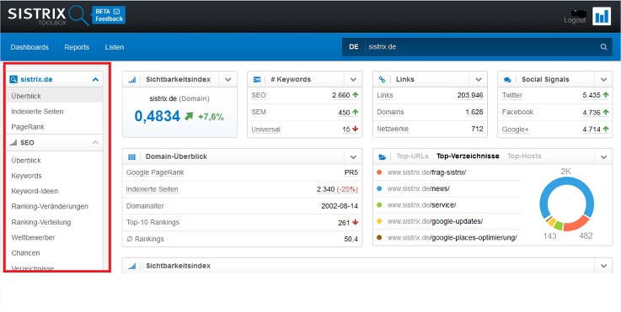Click the www.sistrix.de/frag-sistrix/ entry
The height and width of the screenshot is (312, 621).
[x=426, y=172]
